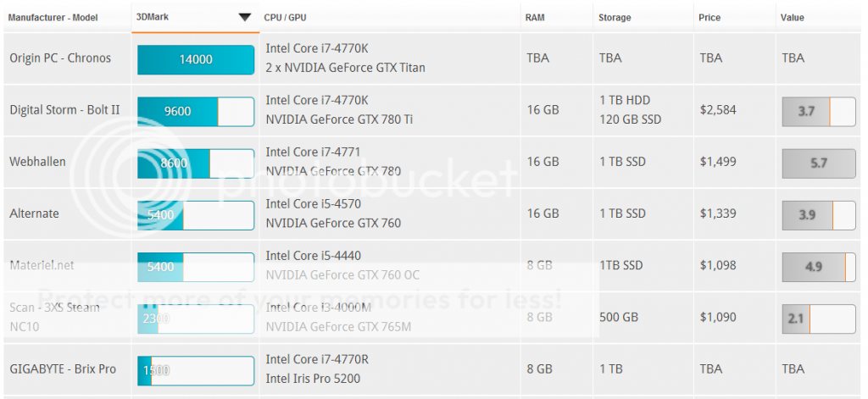Sort by Manufacturer - Model column header
Screen dimensions: 868x399
[53, 18]
